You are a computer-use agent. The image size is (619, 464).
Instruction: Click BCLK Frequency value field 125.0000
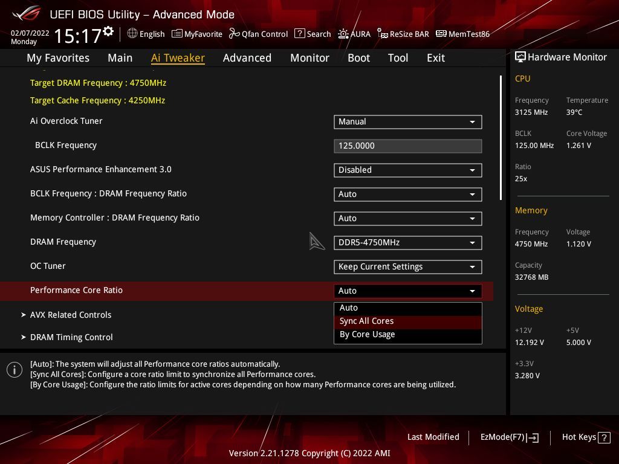[x=408, y=146]
